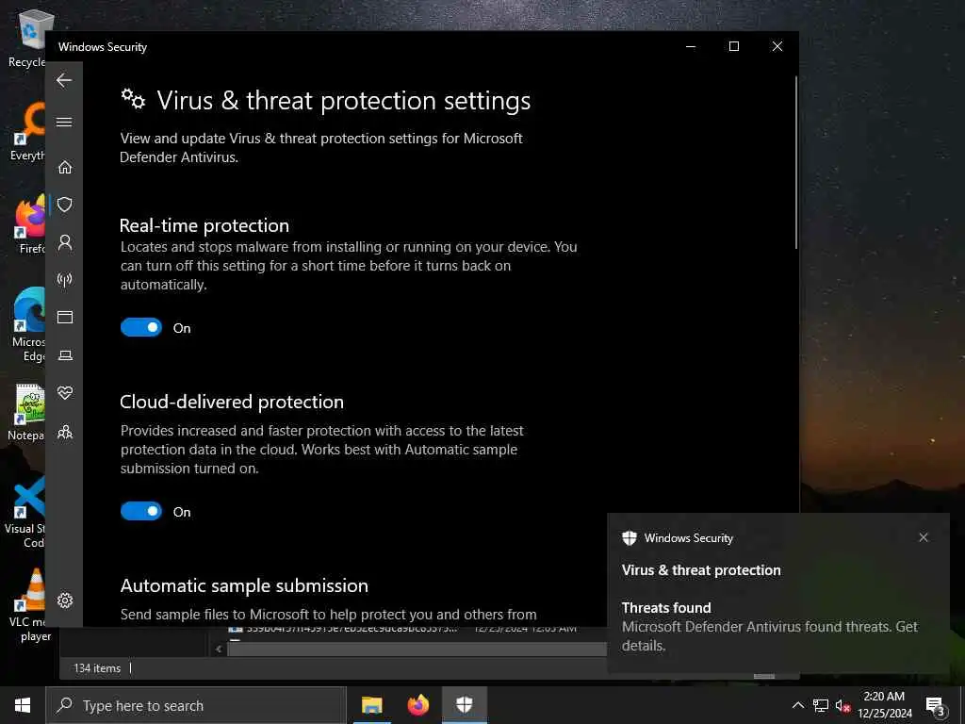
Task: Turn off Real-time protection toggle
Action: click(x=141, y=327)
